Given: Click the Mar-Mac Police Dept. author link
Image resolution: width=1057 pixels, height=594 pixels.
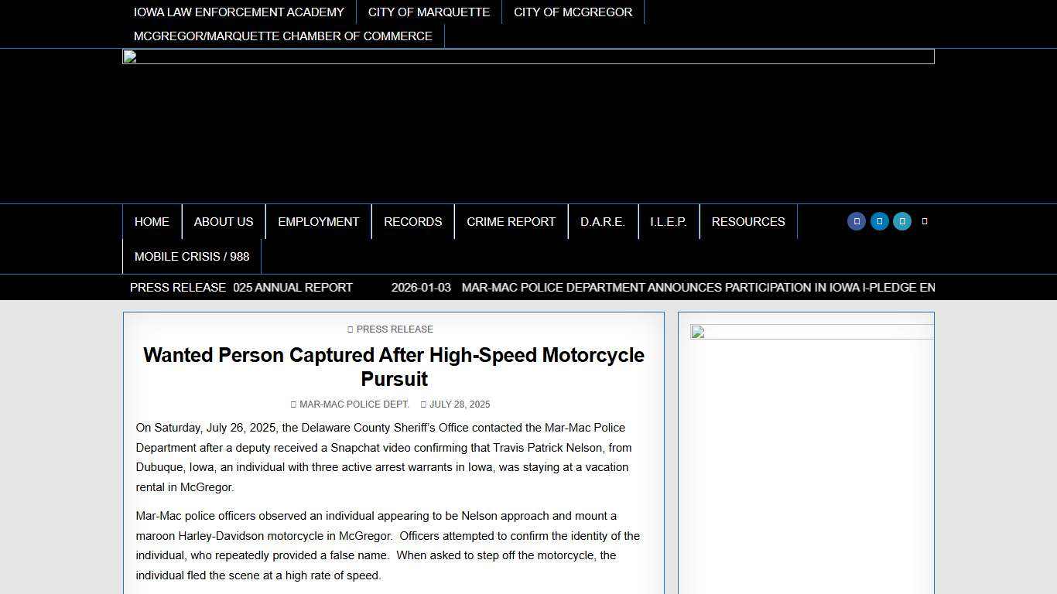Looking at the screenshot, I should pyautogui.click(x=354, y=405).
